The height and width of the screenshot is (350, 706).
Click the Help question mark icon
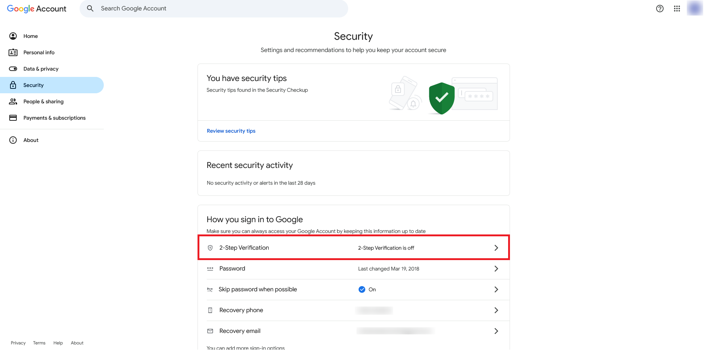(660, 9)
